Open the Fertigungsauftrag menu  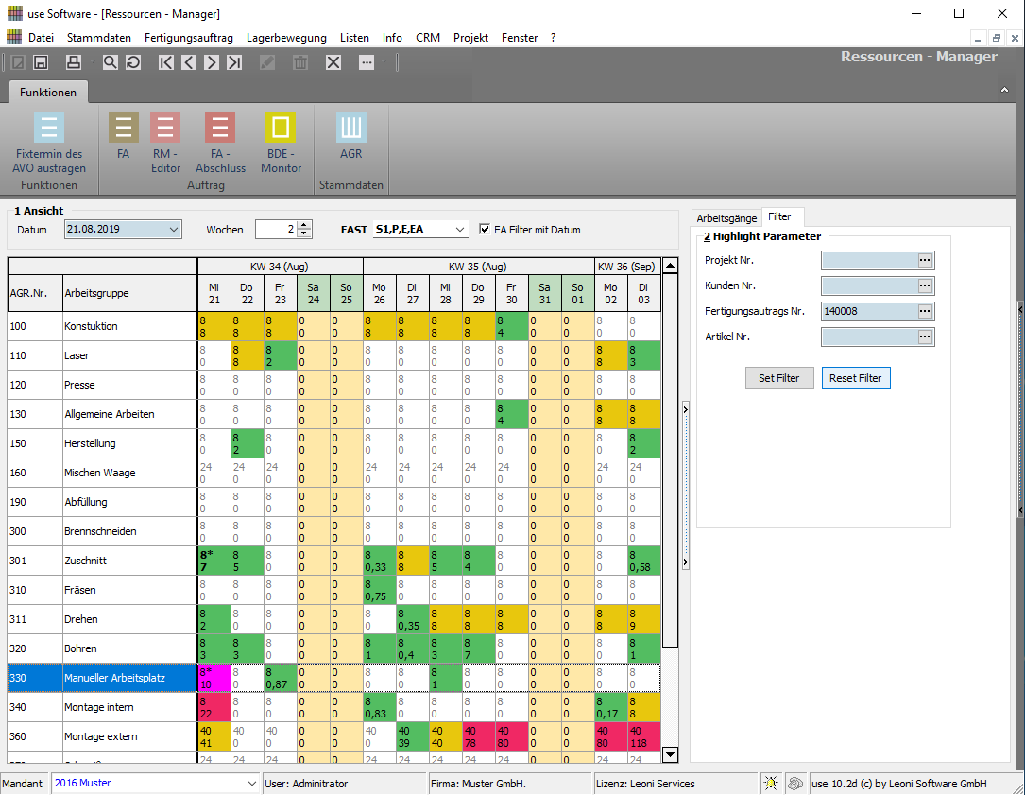click(x=189, y=38)
